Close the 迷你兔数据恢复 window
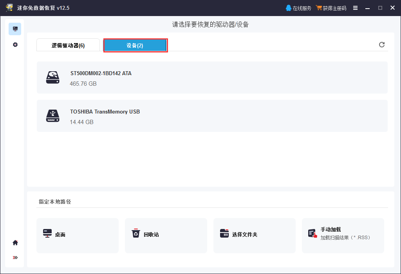Screen dimensions: 401x274 pos(392,8)
